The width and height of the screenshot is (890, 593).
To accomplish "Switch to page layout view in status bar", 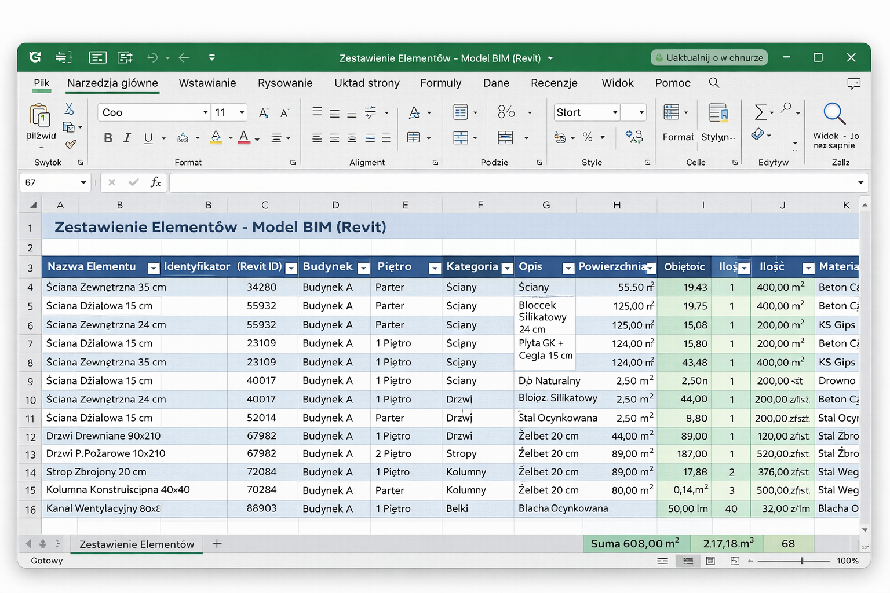I will [x=710, y=561].
